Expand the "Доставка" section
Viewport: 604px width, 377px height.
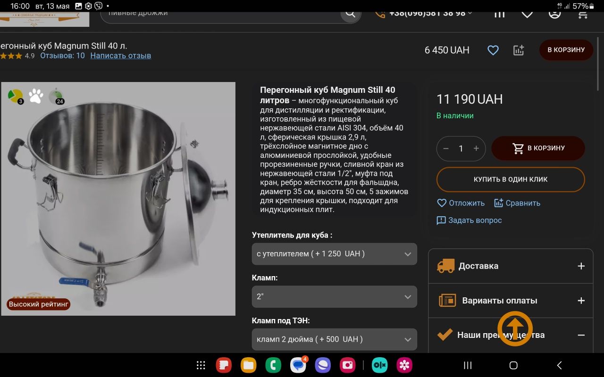click(x=511, y=266)
